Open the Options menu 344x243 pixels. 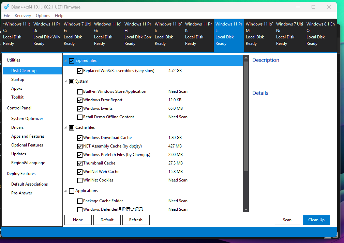(43, 16)
